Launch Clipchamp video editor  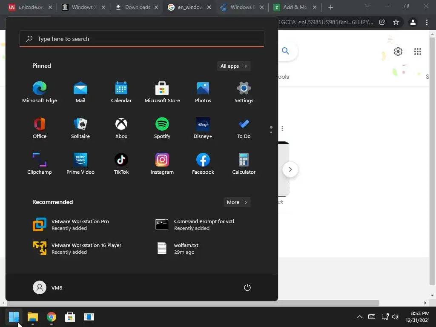40,164
